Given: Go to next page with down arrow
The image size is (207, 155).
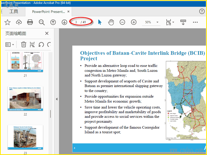Looking at the screenshot, I should point(64,22).
